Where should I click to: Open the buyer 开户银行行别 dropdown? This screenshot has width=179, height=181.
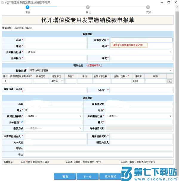[98, 52]
